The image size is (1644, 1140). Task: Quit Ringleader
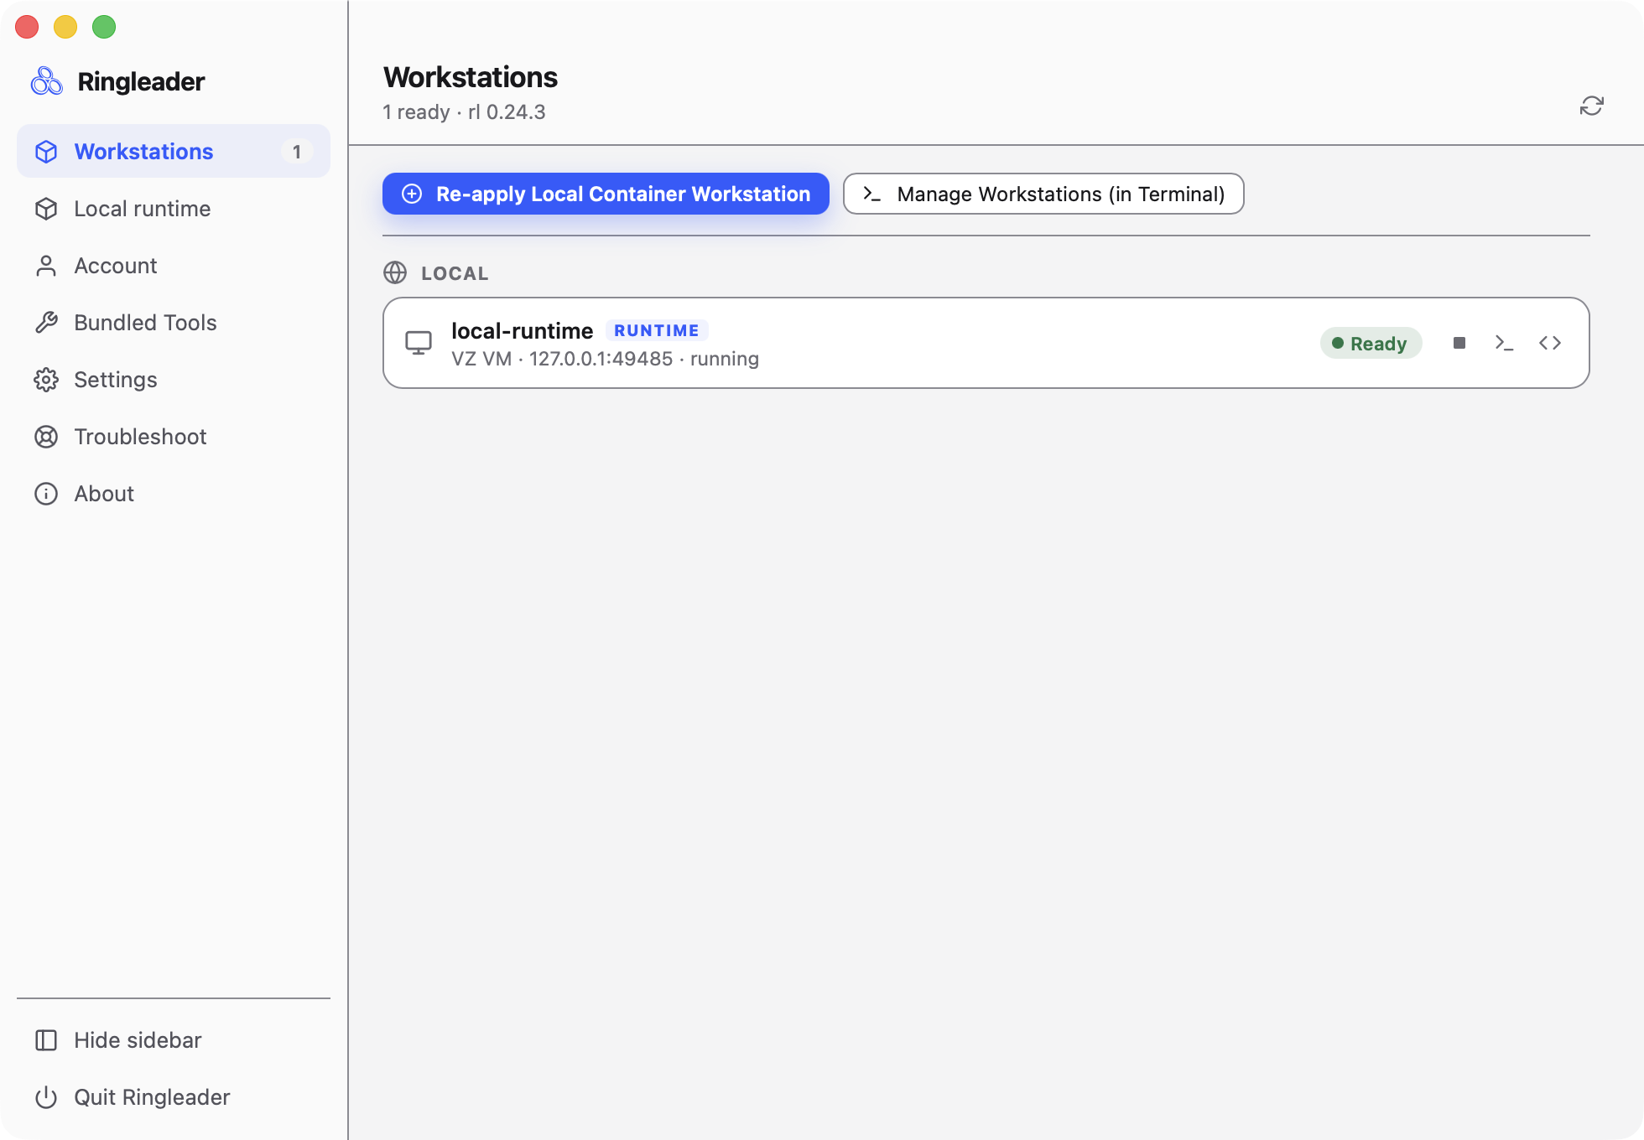coord(174,1096)
